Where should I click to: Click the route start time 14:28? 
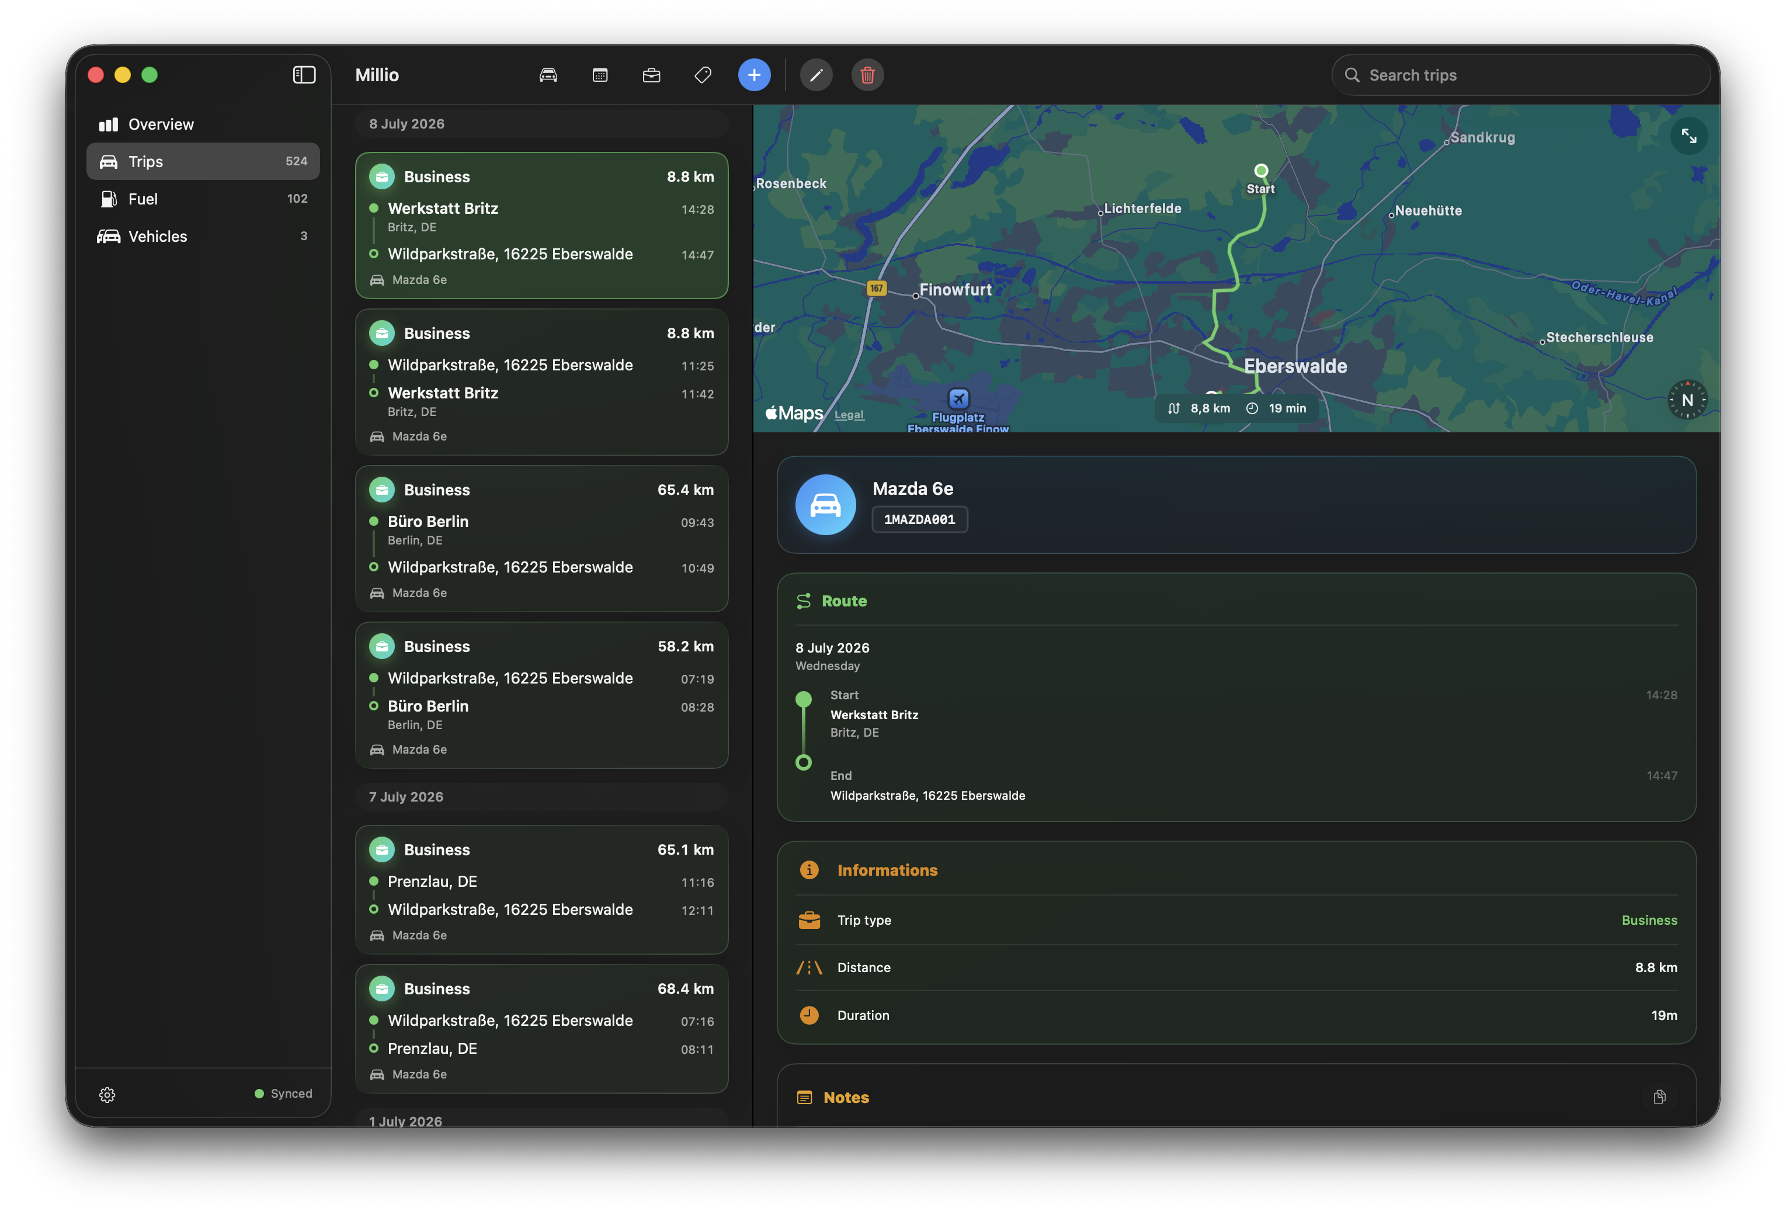click(x=1661, y=695)
